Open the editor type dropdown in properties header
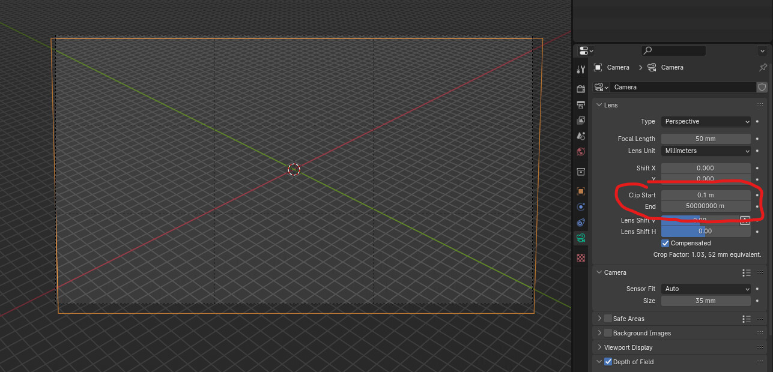The height and width of the screenshot is (372, 773). pos(586,51)
